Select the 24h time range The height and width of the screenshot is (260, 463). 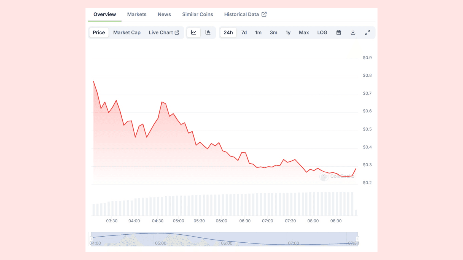tap(228, 32)
